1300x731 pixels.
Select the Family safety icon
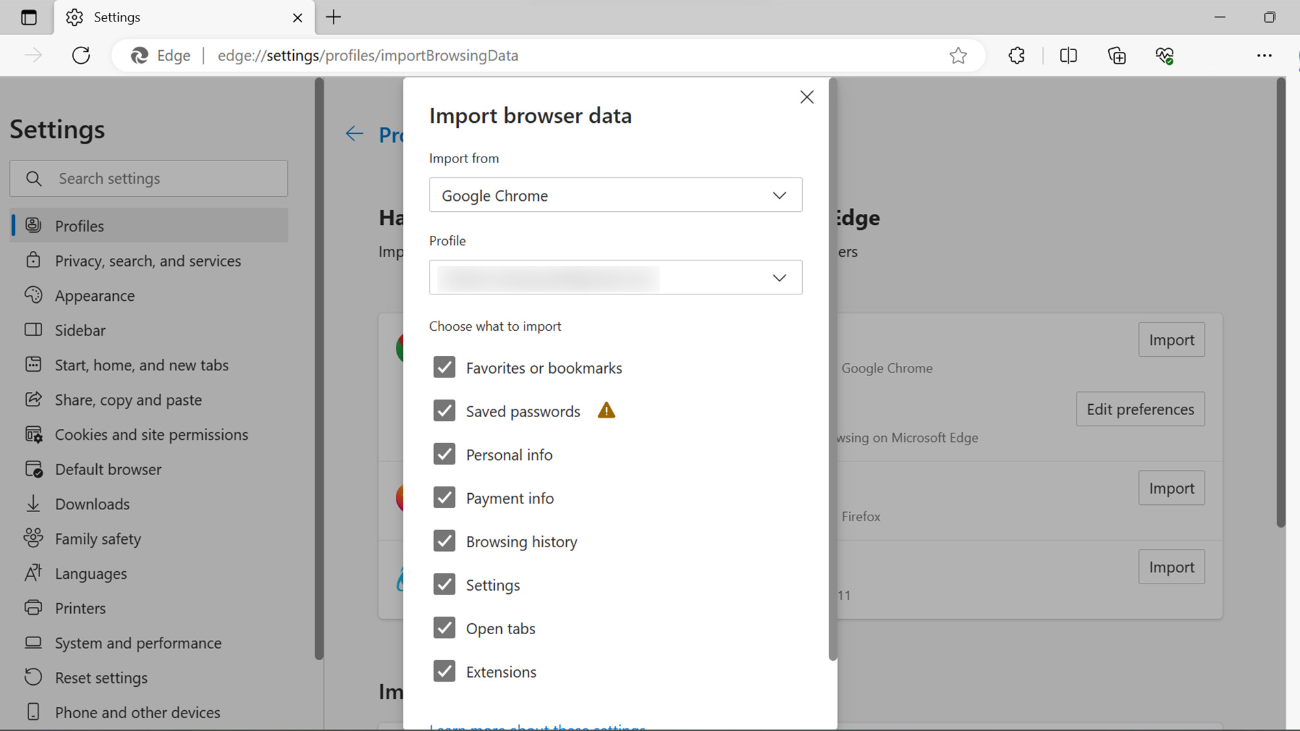[33, 538]
